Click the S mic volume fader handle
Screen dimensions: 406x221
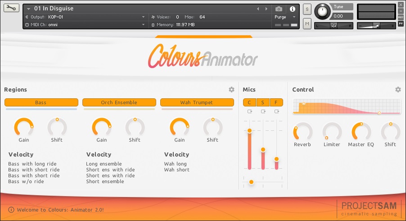263,150
